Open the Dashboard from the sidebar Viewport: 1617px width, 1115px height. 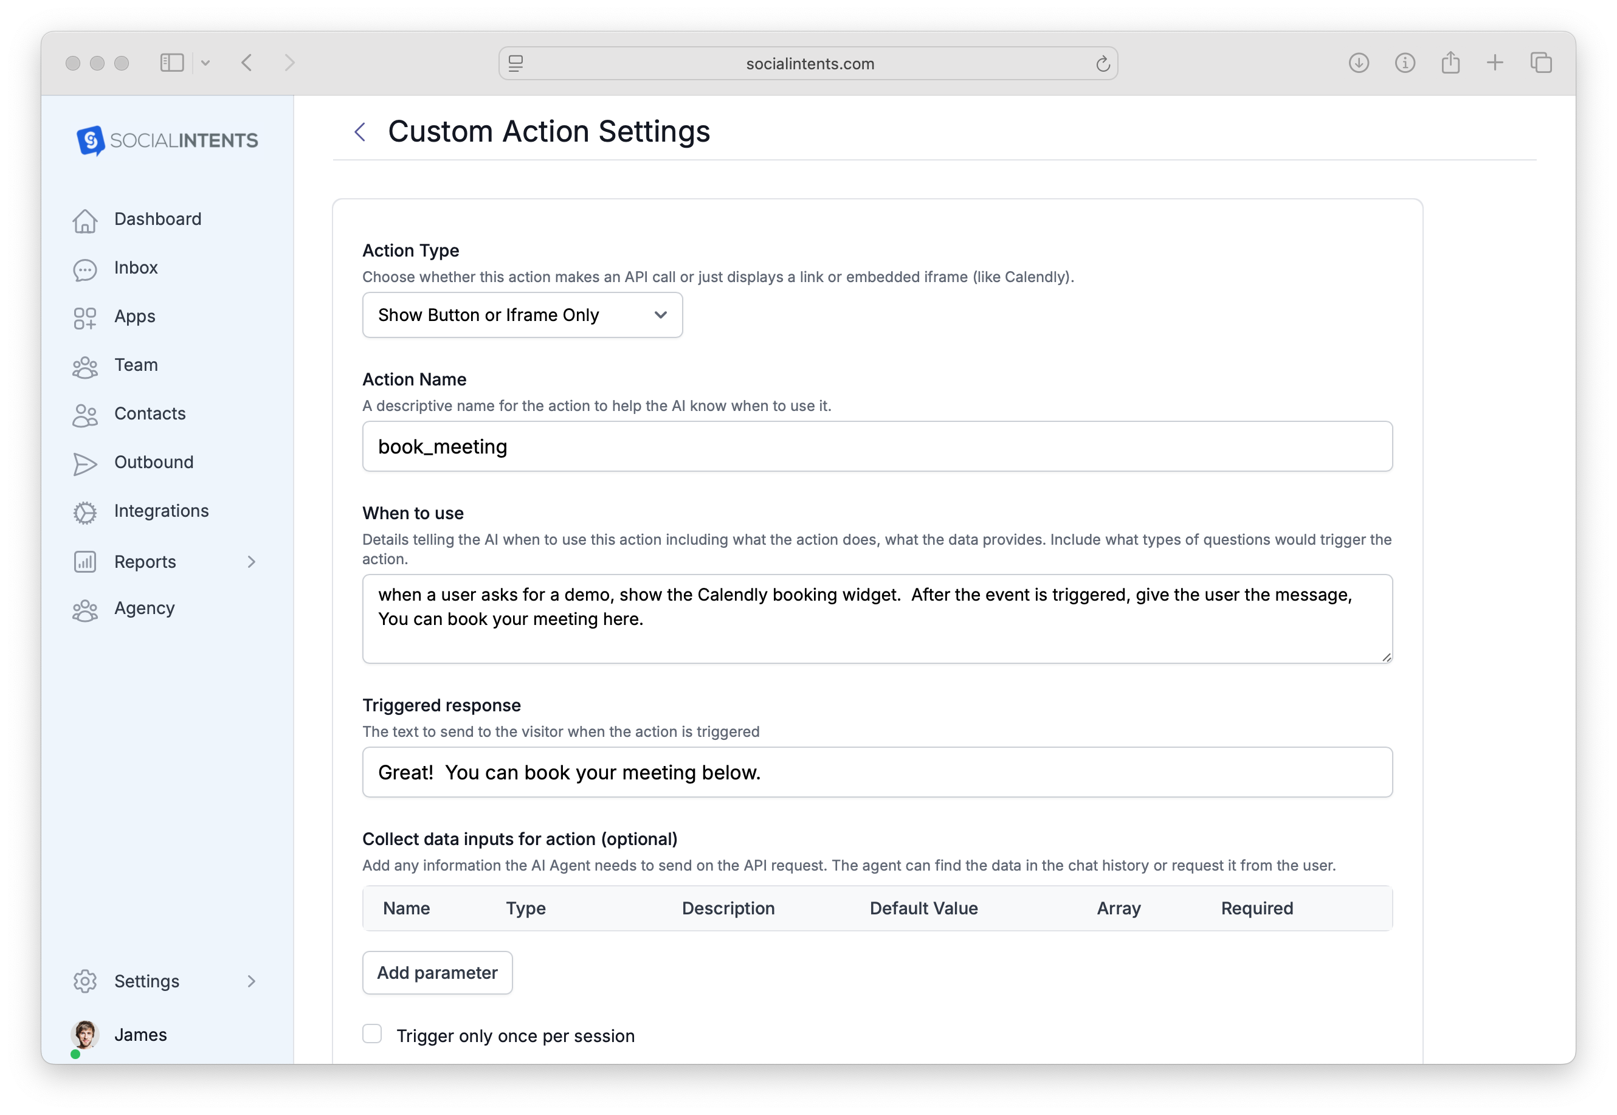point(156,218)
